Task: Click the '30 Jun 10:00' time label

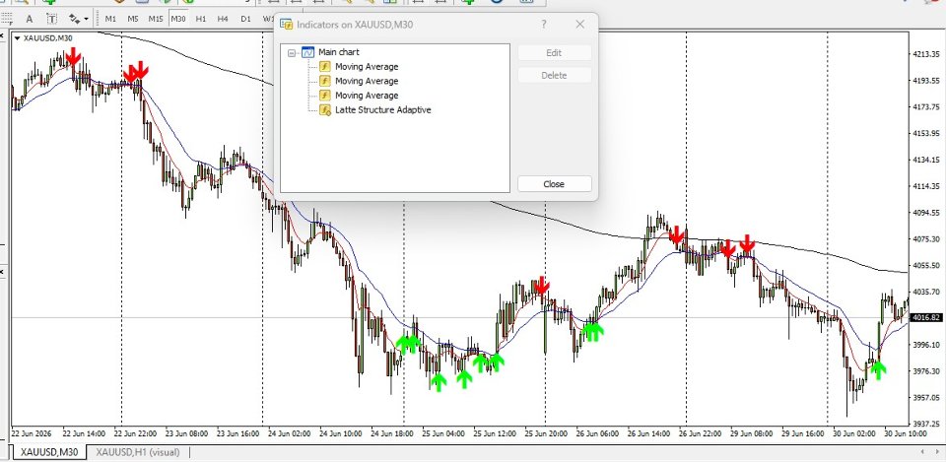Action: click(905, 433)
